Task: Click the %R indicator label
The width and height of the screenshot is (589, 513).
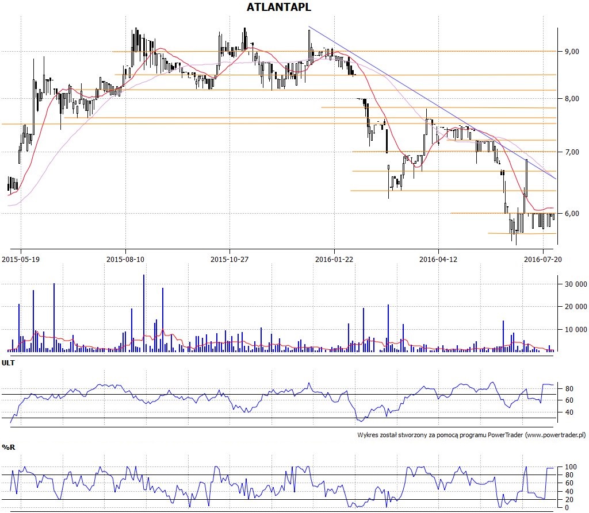Action: click(8, 448)
